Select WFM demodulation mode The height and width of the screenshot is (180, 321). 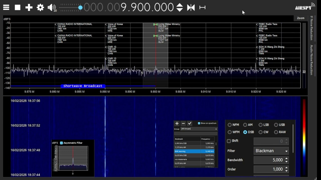[x=230, y=132]
